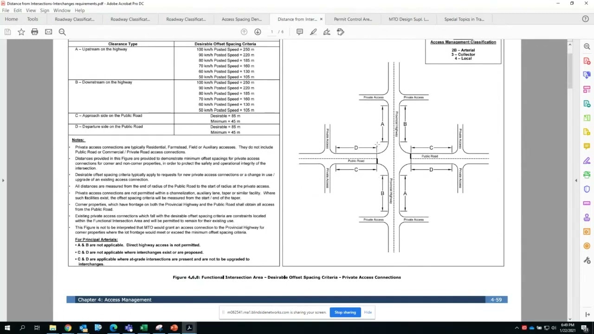Open More Tools wrench icon
This screenshot has height=334, width=594.
point(587,260)
